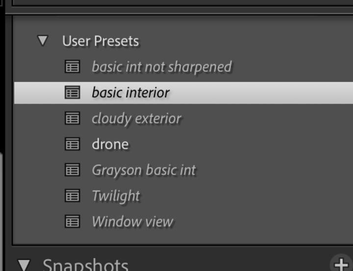Apply the drone preset
This screenshot has height=271, width=353.
(x=110, y=144)
